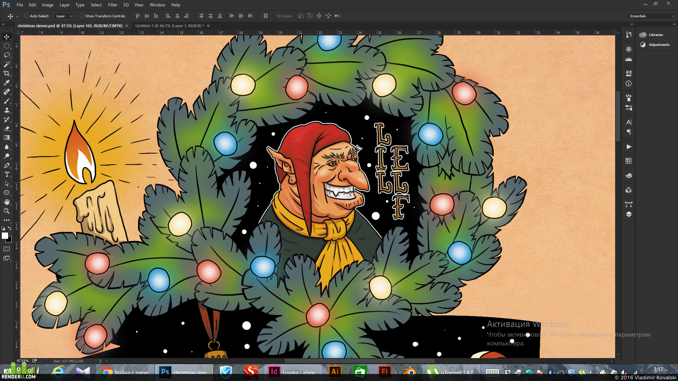Pick the Eyedropper tool
678x381 pixels.
click(x=7, y=83)
